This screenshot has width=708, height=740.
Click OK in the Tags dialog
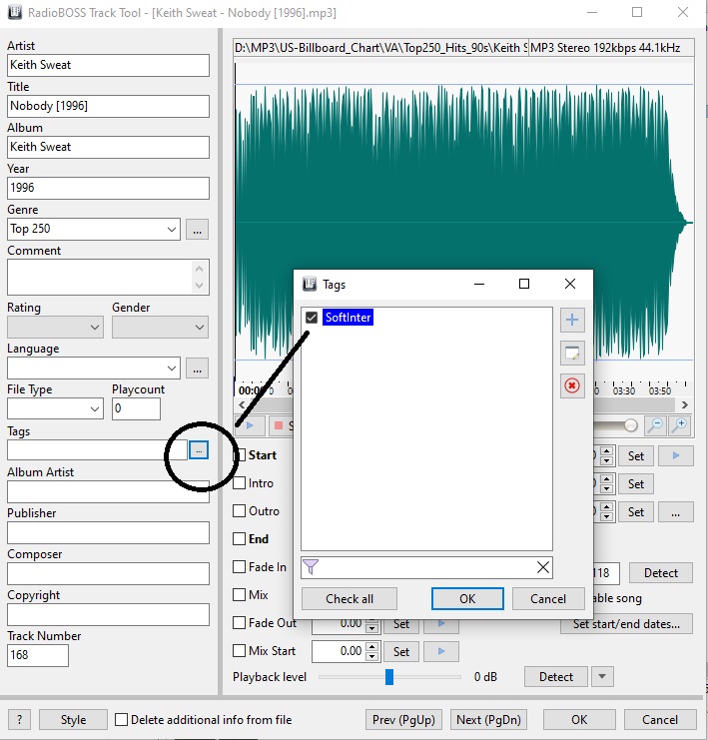467,599
